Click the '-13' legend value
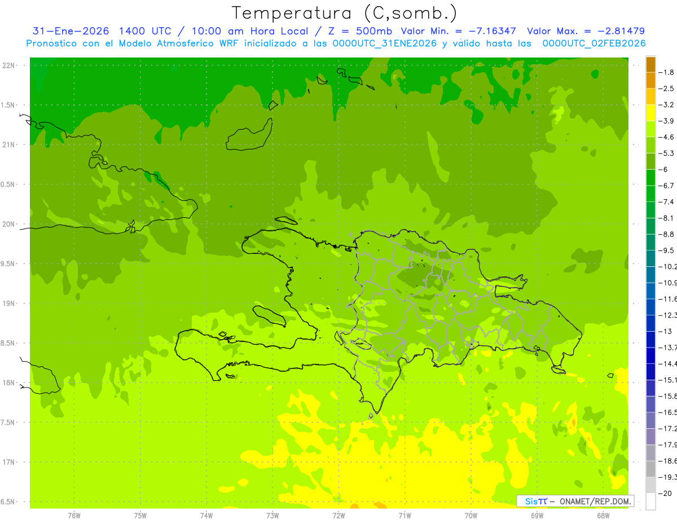 pyautogui.click(x=665, y=331)
